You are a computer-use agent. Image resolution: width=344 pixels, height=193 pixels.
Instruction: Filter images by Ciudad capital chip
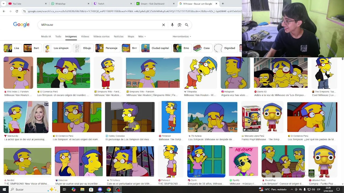(x=156, y=48)
